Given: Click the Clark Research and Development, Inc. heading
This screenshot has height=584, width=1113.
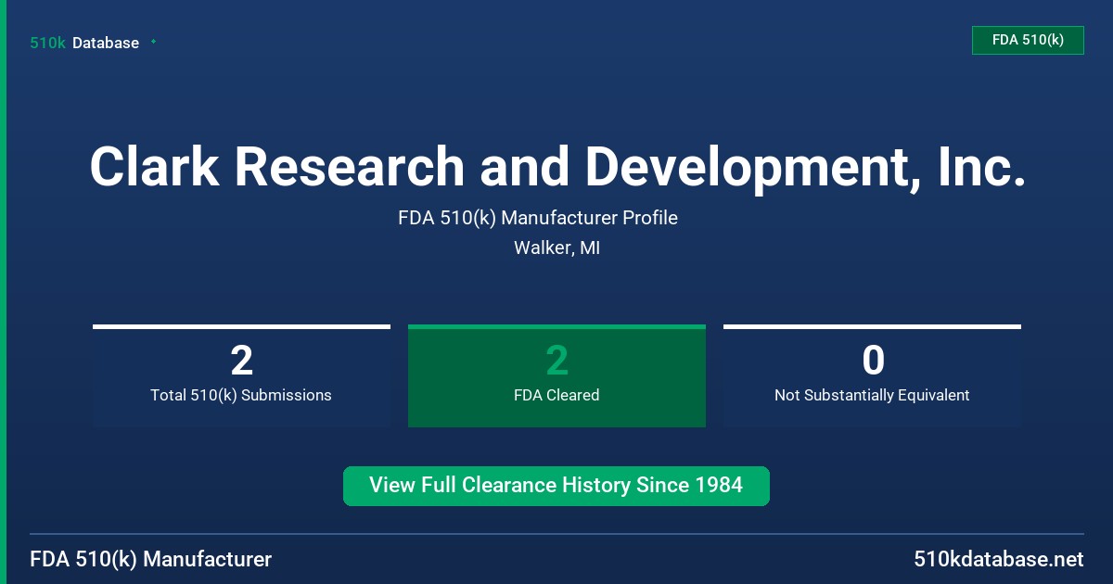Looking at the screenshot, I should click(x=556, y=167).
